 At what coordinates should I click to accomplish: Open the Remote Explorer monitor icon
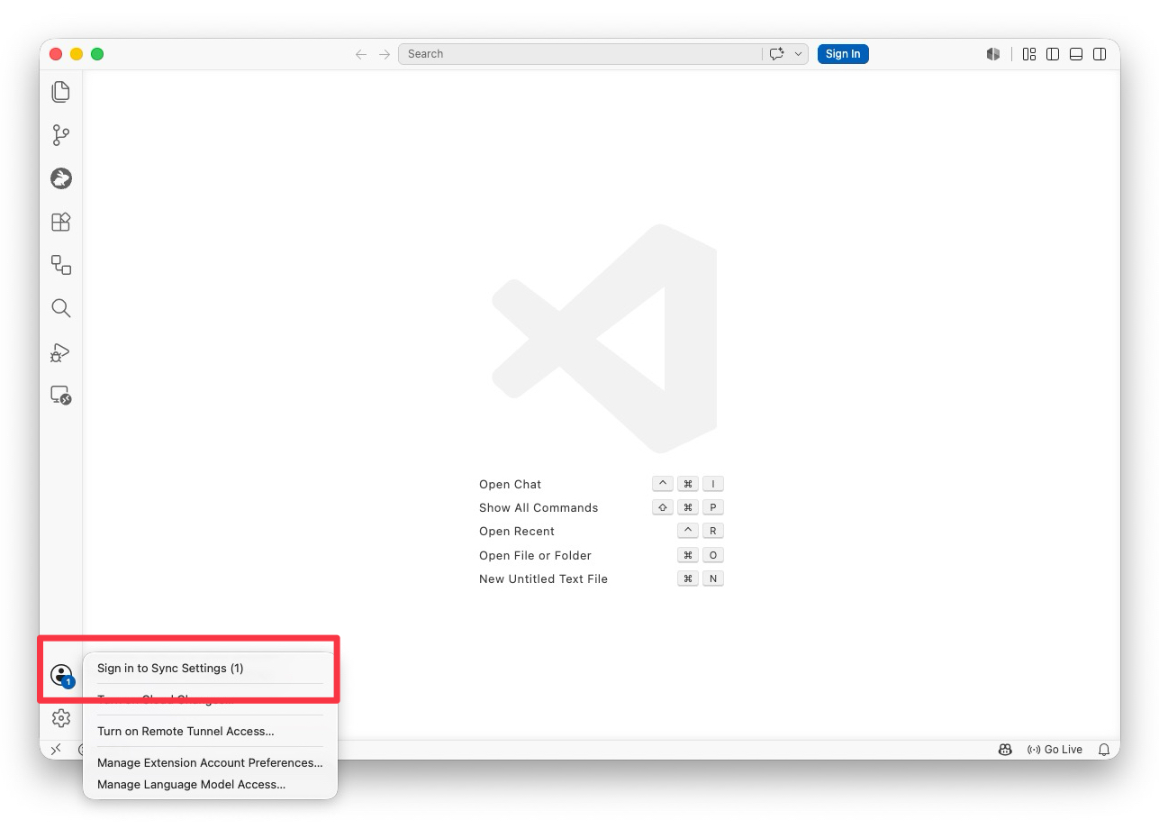[x=60, y=395]
